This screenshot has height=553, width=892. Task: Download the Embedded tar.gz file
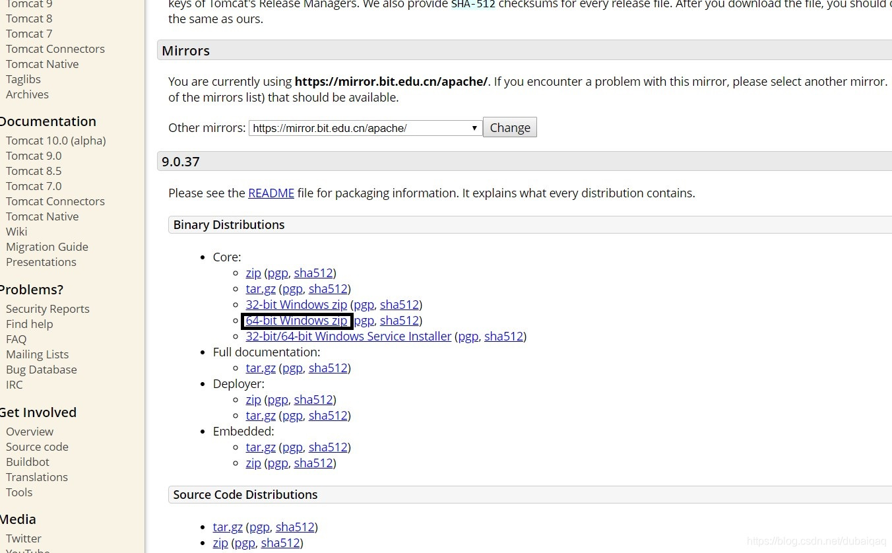click(x=261, y=447)
